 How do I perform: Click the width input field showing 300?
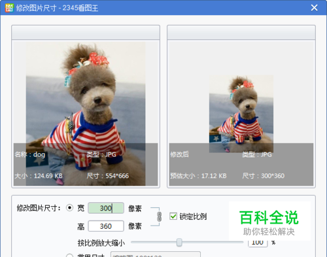point(106,208)
